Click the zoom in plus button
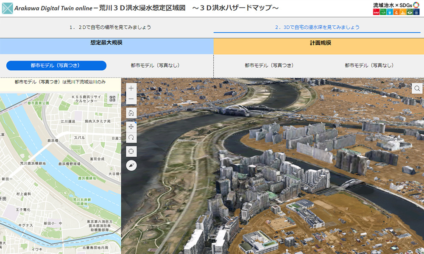Image resolution: width=424 pixels, height=254 pixels. (131, 88)
